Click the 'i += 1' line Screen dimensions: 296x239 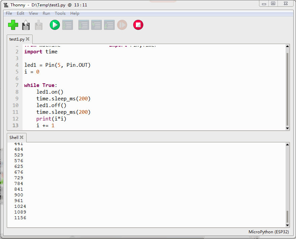(x=45, y=126)
